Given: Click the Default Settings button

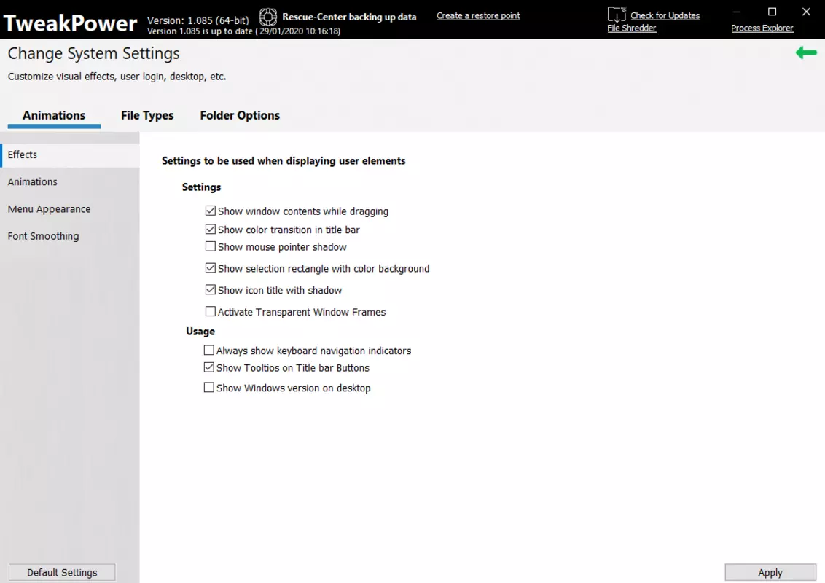Looking at the screenshot, I should click(62, 573).
